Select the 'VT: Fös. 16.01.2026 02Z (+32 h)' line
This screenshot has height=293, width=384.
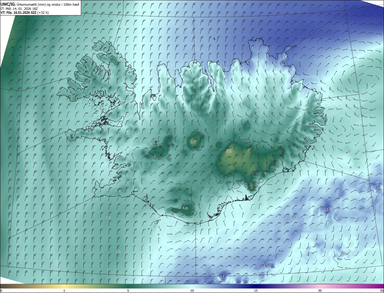(x=25, y=13)
